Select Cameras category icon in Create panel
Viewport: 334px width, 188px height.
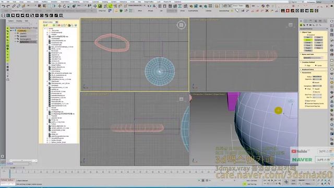click(x=311, y=25)
